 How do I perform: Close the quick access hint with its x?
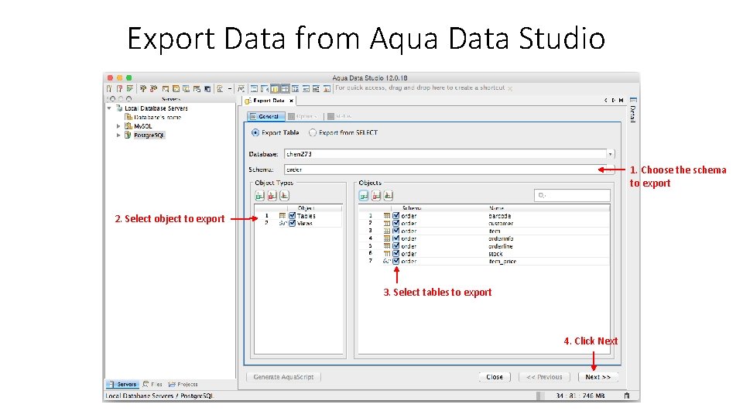tap(510, 88)
